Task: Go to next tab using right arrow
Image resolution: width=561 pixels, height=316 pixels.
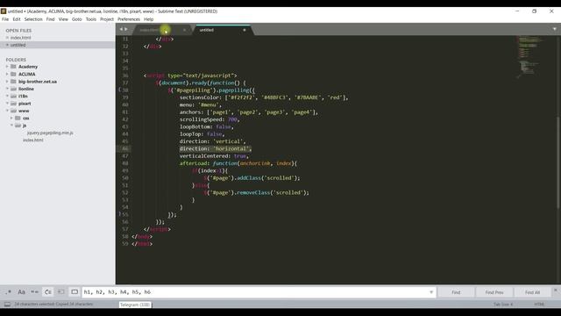Action: click(x=126, y=29)
